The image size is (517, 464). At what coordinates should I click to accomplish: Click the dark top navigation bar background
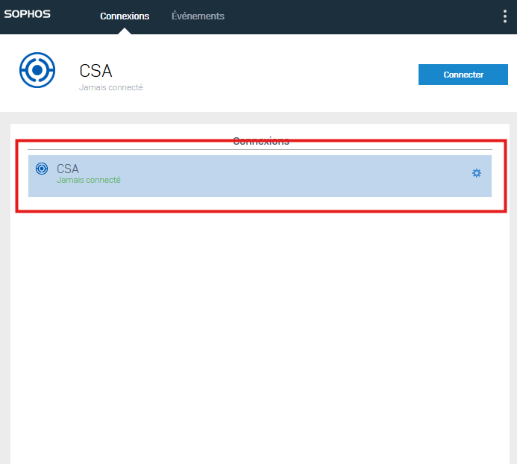[x=330, y=16]
